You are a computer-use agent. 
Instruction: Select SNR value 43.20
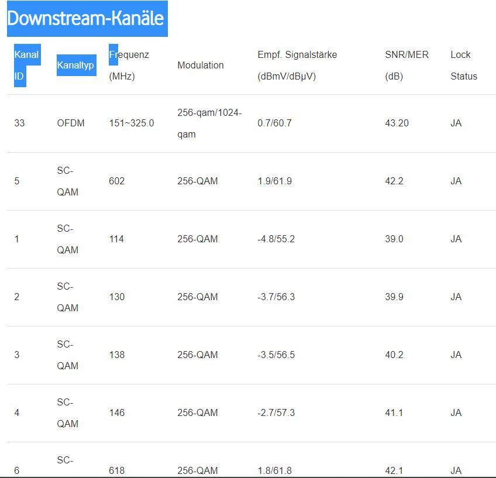(x=397, y=123)
